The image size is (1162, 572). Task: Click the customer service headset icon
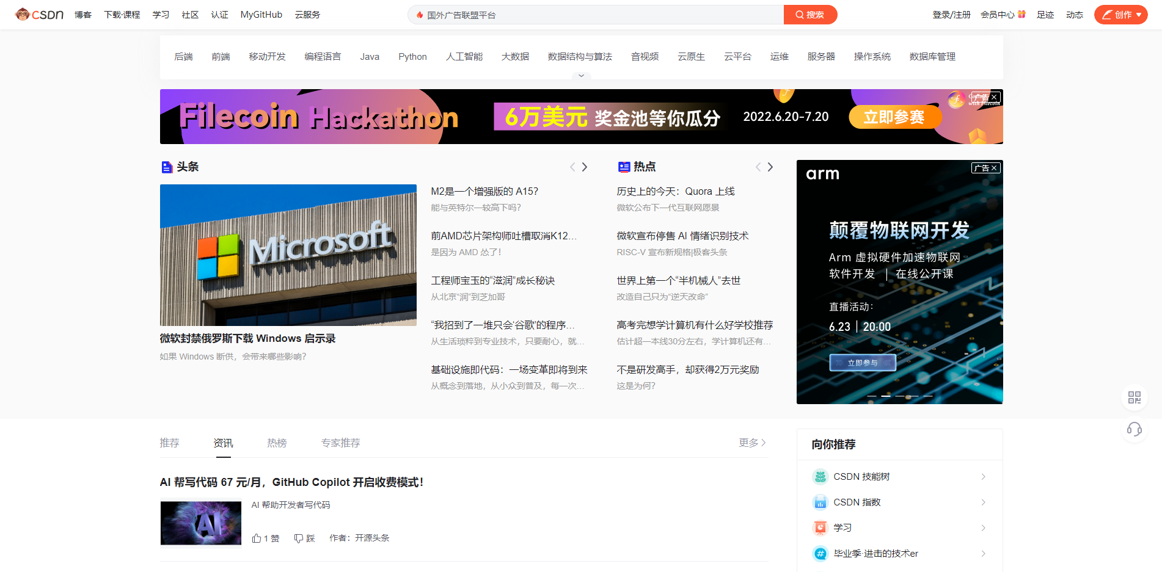point(1135,430)
